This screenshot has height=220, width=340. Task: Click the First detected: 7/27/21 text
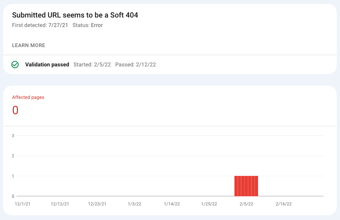[40, 25]
